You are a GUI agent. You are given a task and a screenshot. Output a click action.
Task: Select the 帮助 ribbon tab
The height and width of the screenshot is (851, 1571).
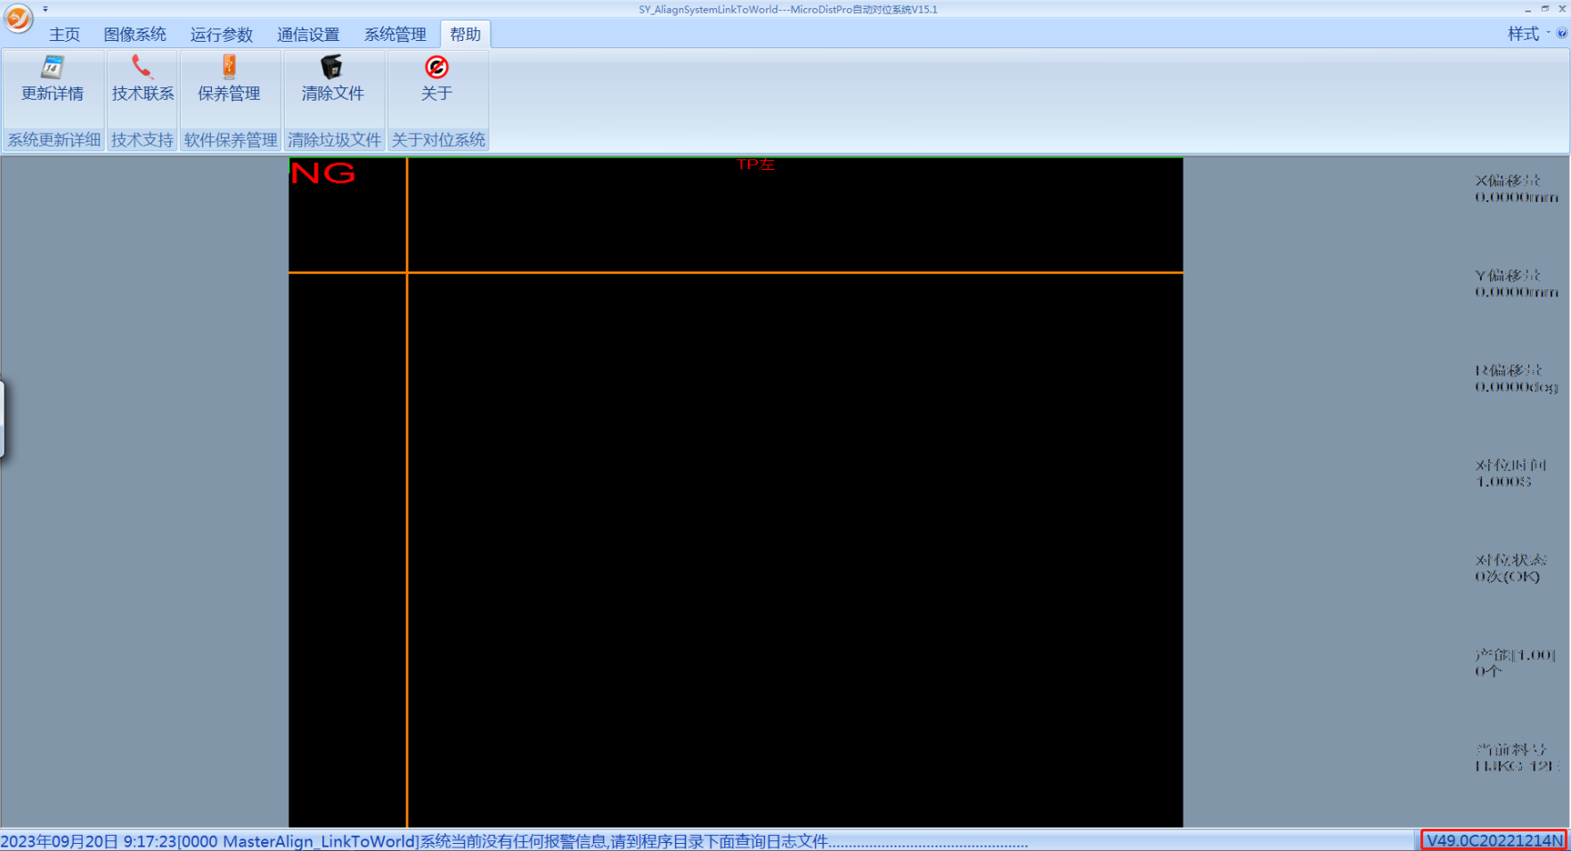(x=465, y=35)
